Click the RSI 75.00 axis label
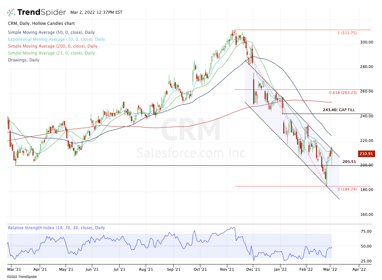The image size is (382, 280). click(366, 231)
